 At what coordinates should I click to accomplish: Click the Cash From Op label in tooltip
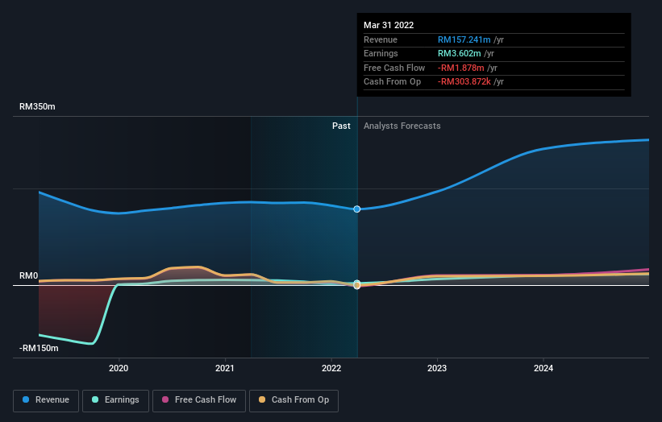coord(392,82)
